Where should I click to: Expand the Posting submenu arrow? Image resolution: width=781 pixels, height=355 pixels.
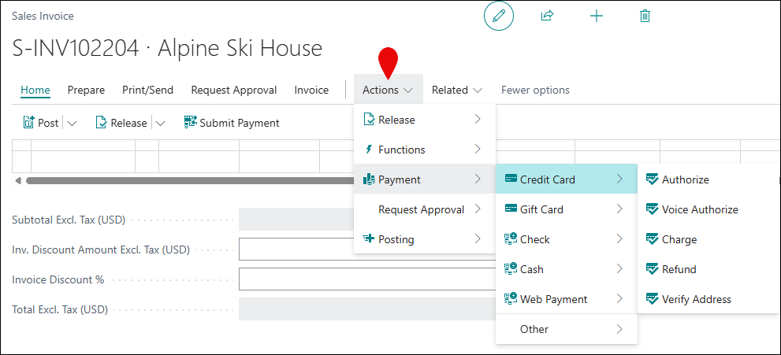click(478, 239)
